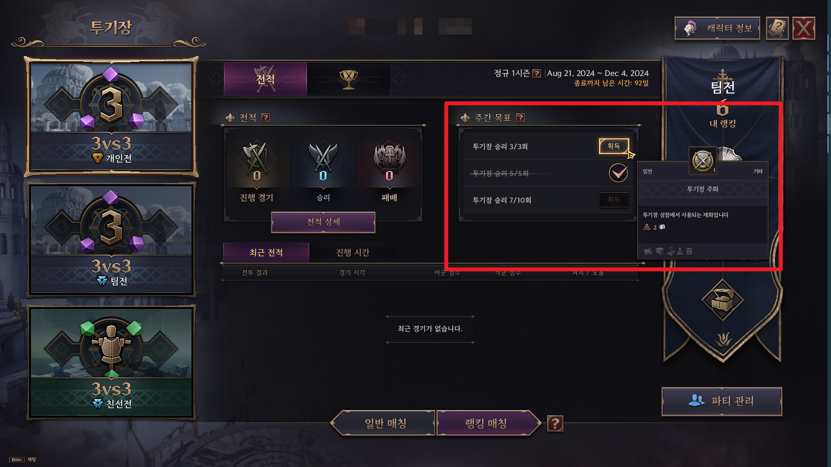Viewport: 831px width, 467px height.
Task: Click the help icon beside 전적 header
Action: point(266,118)
